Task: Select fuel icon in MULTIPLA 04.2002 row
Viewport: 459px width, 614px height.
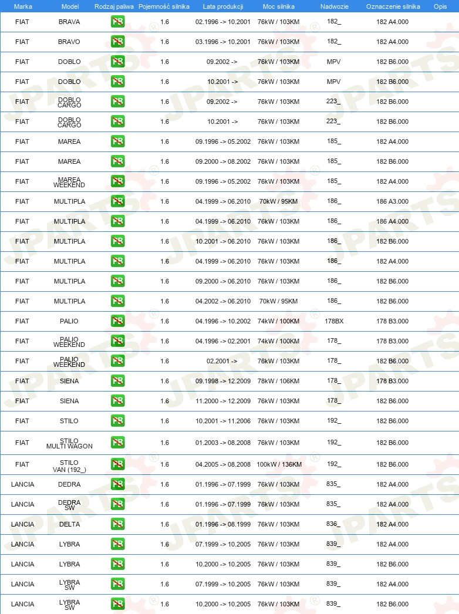Action: tap(117, 301)
